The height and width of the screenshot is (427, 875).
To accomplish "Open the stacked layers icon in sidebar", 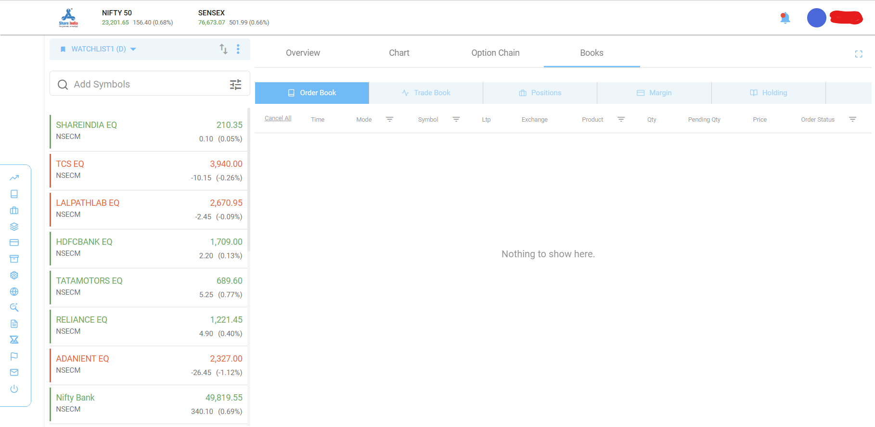I will [x=14, y=226].
